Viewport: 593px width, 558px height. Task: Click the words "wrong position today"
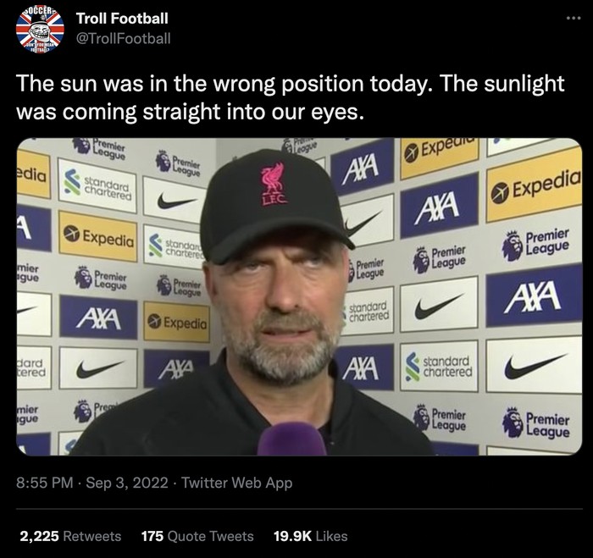click(x=295, y=86)
